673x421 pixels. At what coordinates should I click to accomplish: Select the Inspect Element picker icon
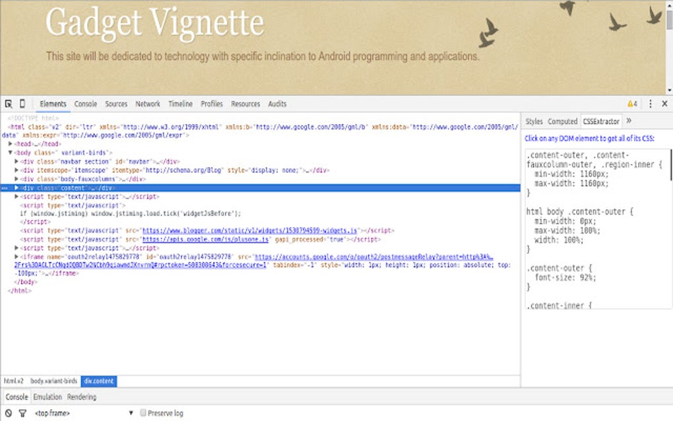click(9, 104)
